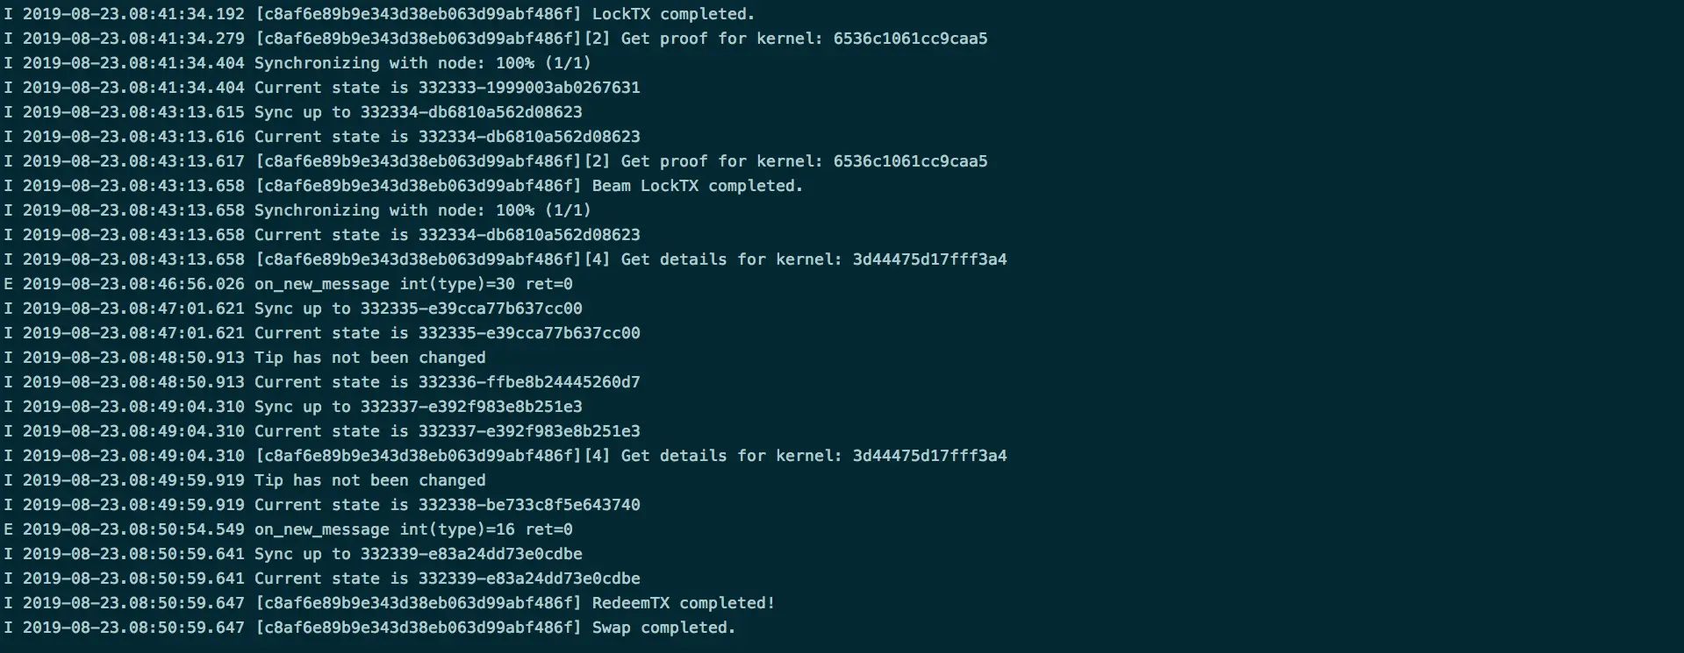Click the 'E' marker at 08:46:56.026
This screenshot has height=653, width=1684.
[9, 284]
